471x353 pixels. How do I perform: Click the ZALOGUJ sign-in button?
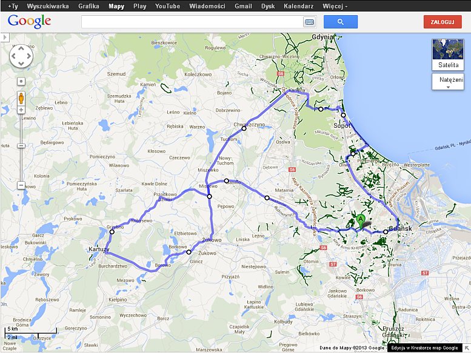443,22
